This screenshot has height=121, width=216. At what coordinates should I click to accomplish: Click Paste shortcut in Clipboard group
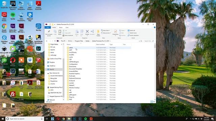tap(67, 35)
